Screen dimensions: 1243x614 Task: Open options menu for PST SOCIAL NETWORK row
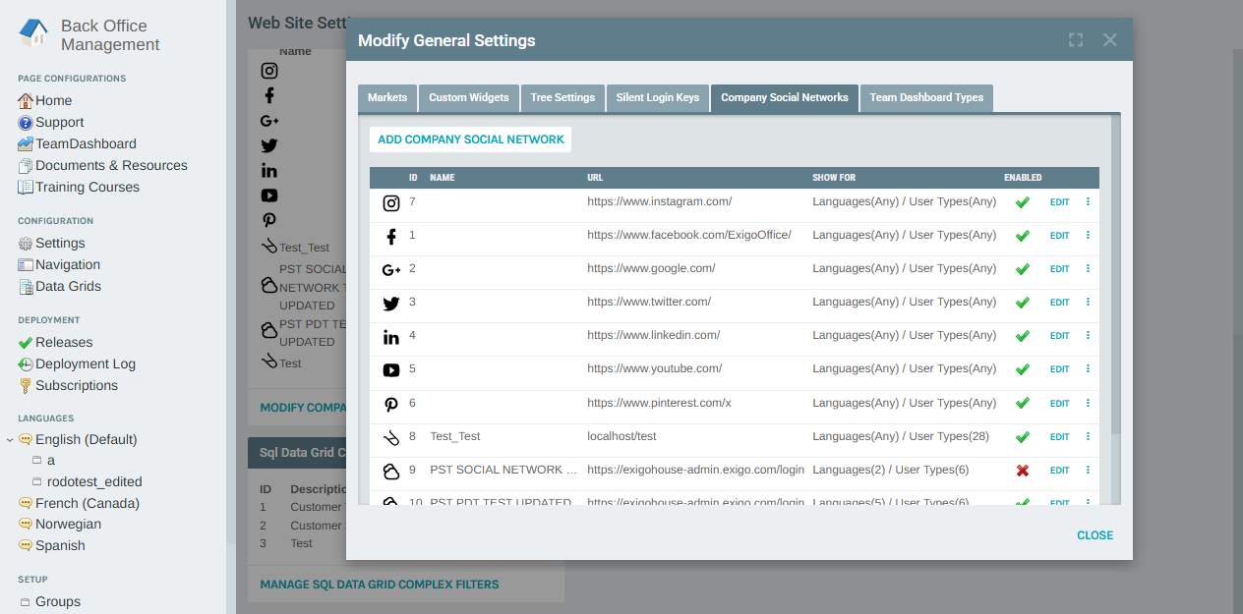coord(1088,471)
